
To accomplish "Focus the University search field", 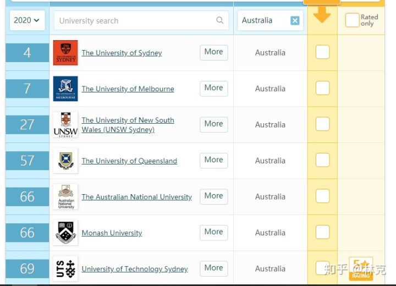I will 141,20.
